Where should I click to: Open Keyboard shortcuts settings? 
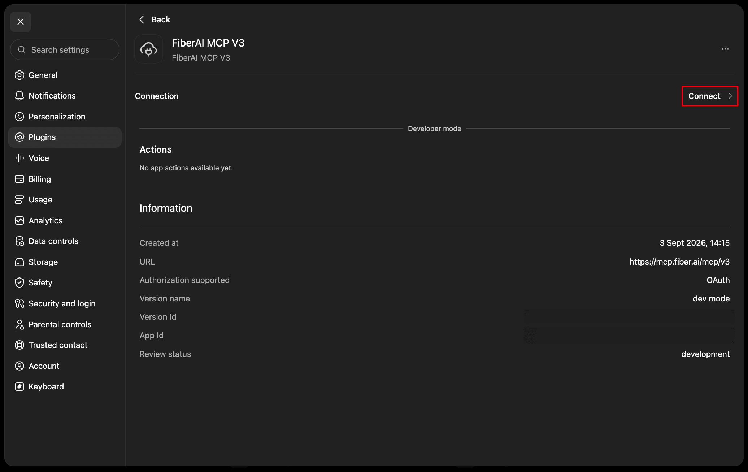point(65,386)
